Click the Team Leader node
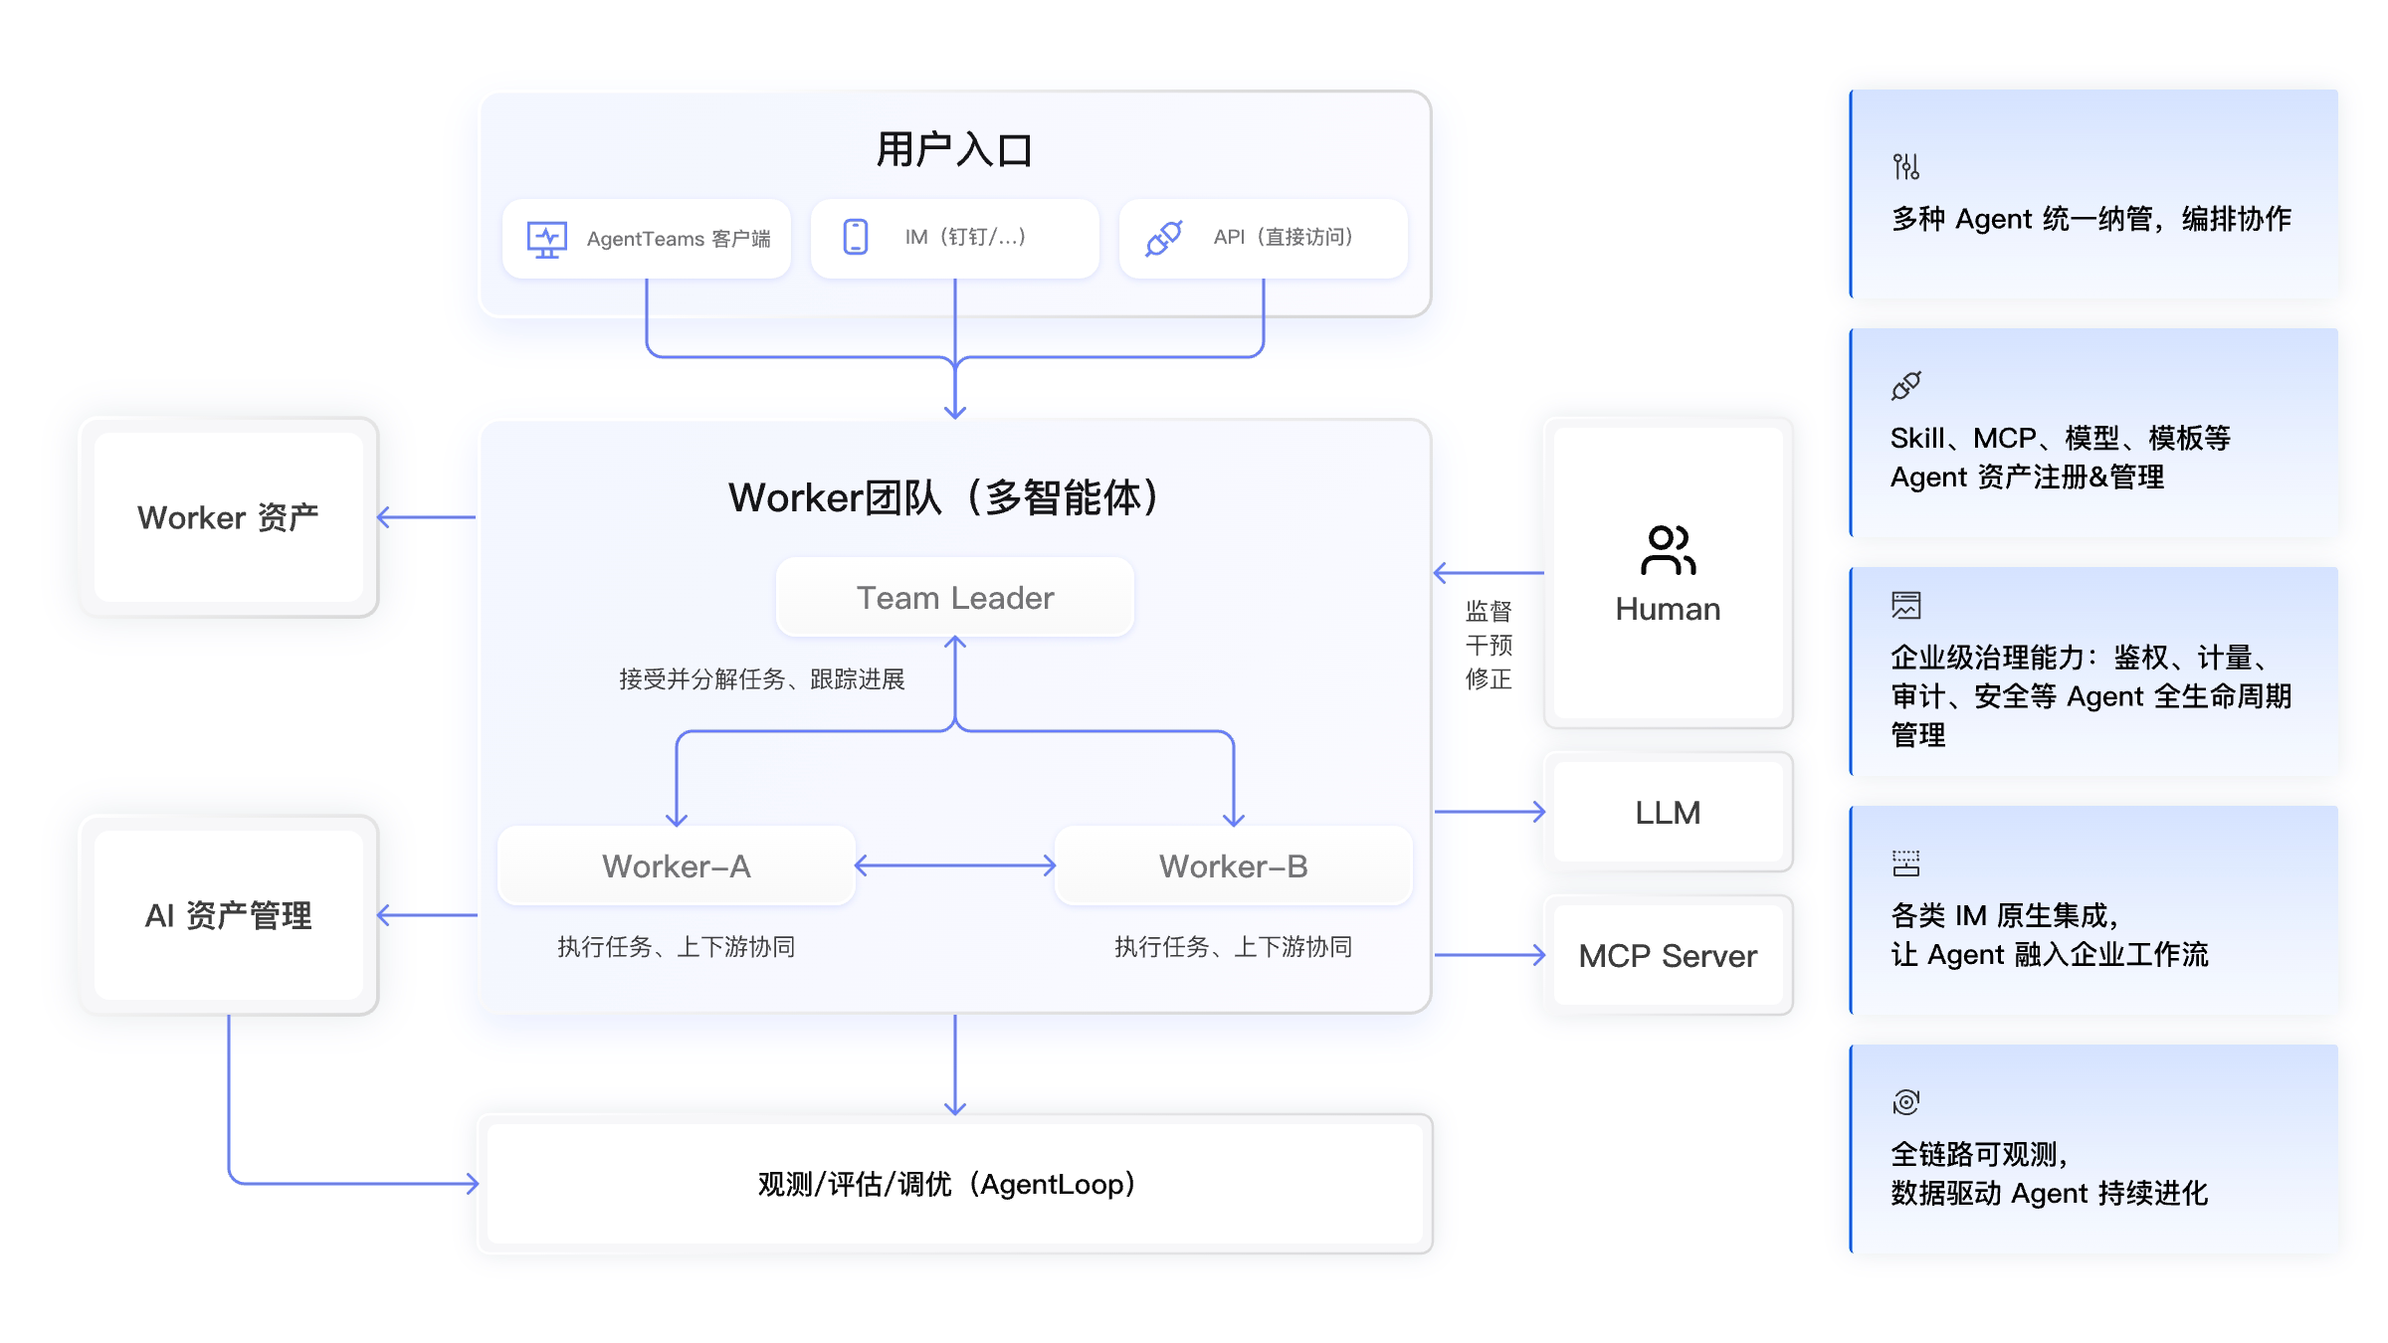This screenshot has height=1343, width=2388. click(955, 597)
